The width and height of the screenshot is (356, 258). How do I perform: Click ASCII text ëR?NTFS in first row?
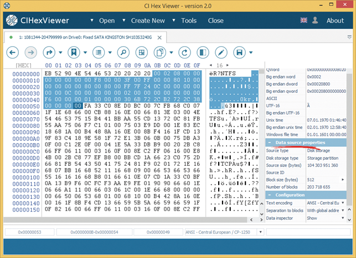(223, 73)
